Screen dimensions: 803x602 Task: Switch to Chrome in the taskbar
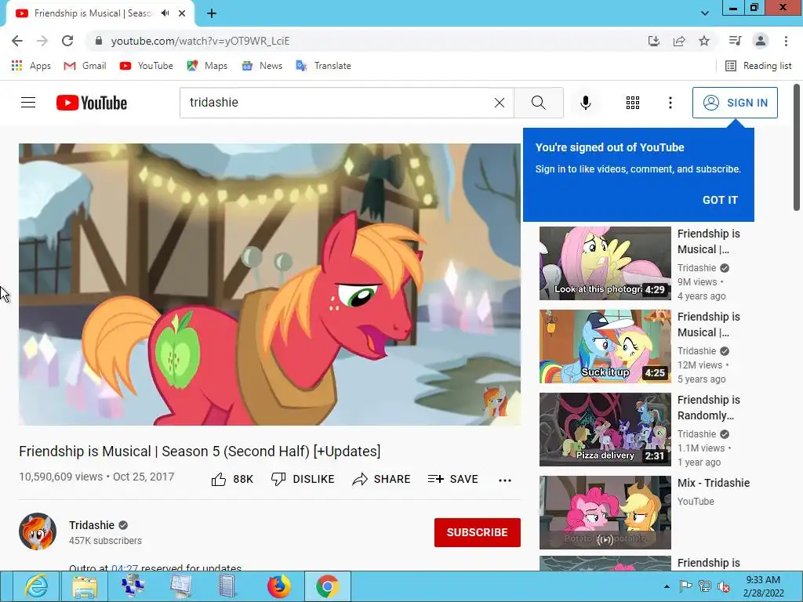(327, 586)
